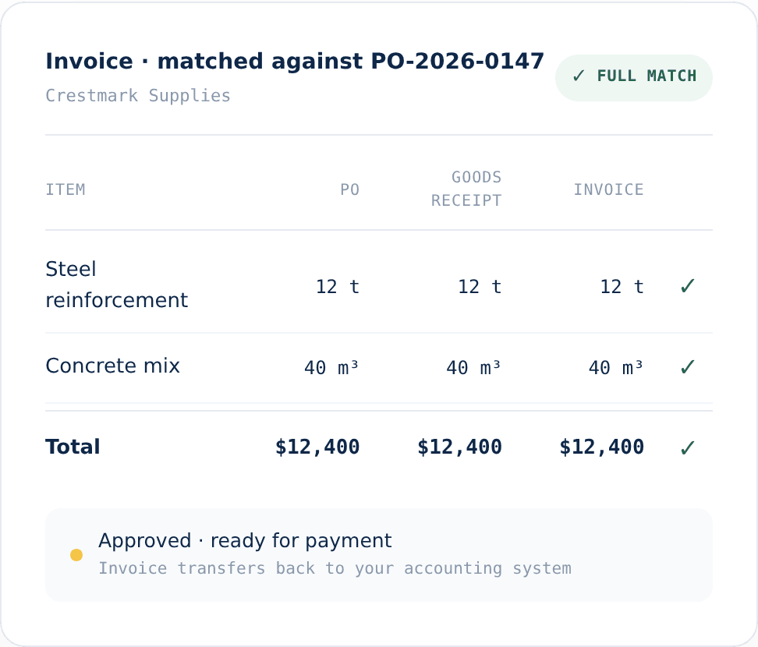Click the checkmark inside the FULL MATCH badge
The height and width of the screenshot is (647, 758).
[x=578, y=76]
